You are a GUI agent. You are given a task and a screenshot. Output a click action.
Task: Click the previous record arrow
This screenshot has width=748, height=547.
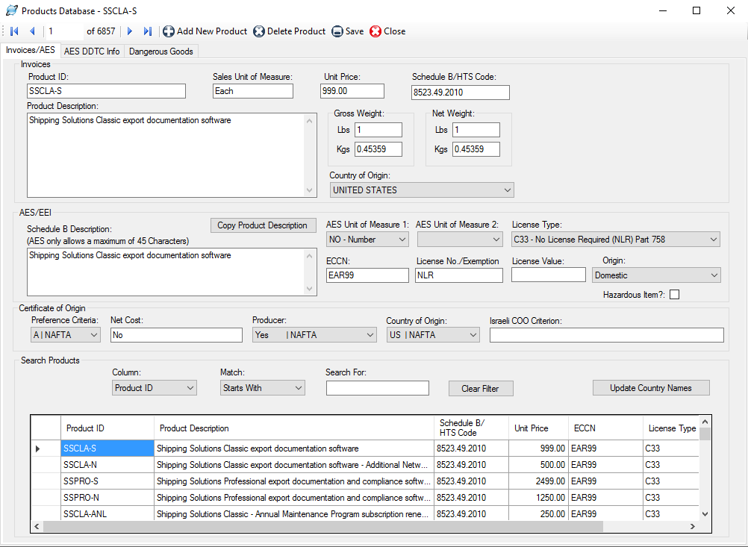pos(32,31)
